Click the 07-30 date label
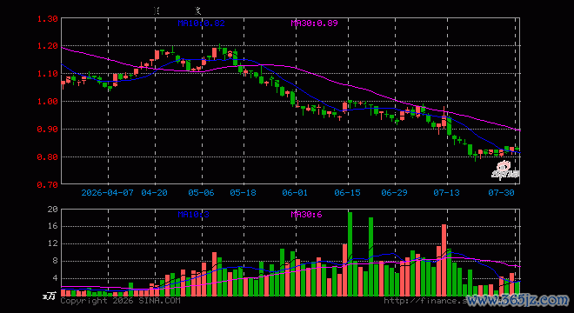Image resolution: width=574 pixels, height=313 pixels. [x=502, y=192]
